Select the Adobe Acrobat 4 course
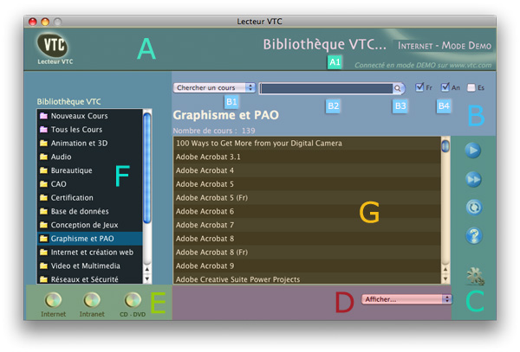Viewport: 520px width, 352px height. 307,170
